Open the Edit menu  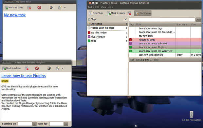point(97,7)
